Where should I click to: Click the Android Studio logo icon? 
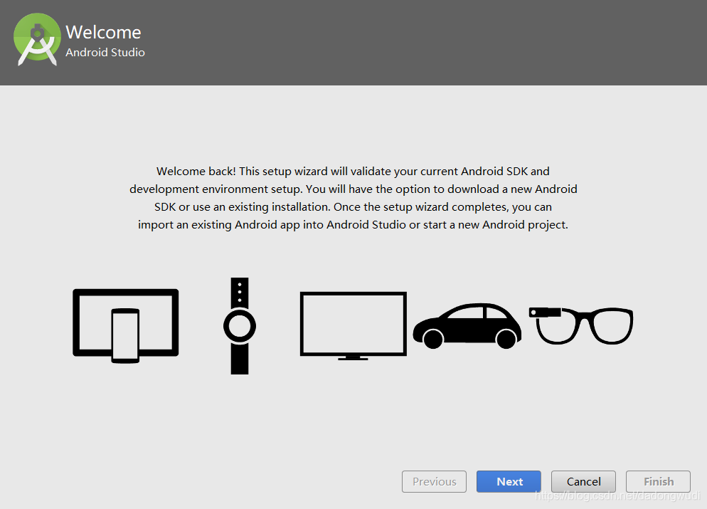coord(37,40)
